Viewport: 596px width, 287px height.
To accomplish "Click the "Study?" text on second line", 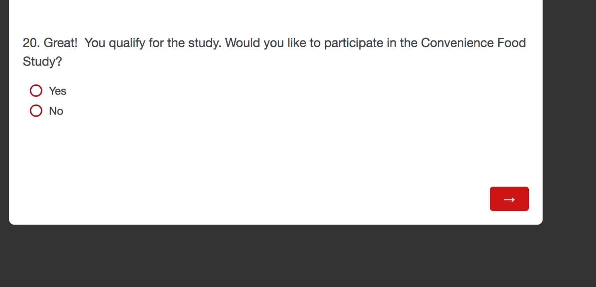I will pyautogui.click(x=42, y=62).
